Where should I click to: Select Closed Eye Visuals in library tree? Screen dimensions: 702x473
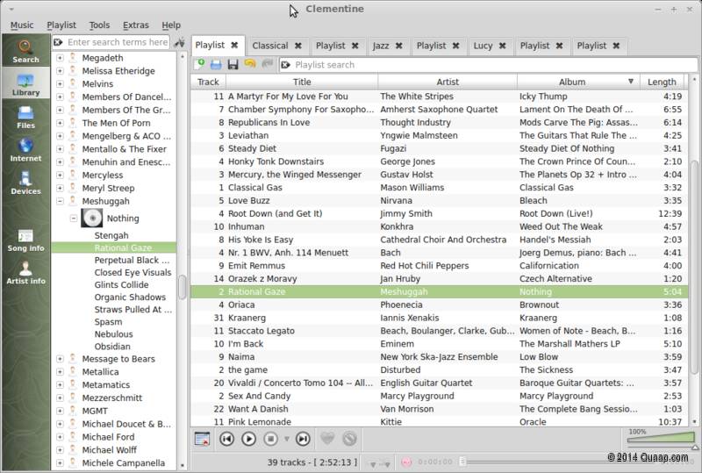click(133, 272)
